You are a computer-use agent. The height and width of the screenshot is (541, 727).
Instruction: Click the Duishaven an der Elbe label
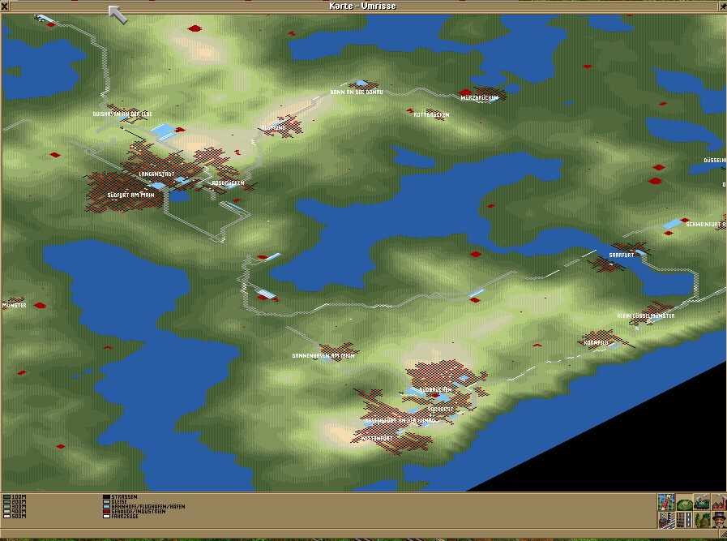point(122,114)
